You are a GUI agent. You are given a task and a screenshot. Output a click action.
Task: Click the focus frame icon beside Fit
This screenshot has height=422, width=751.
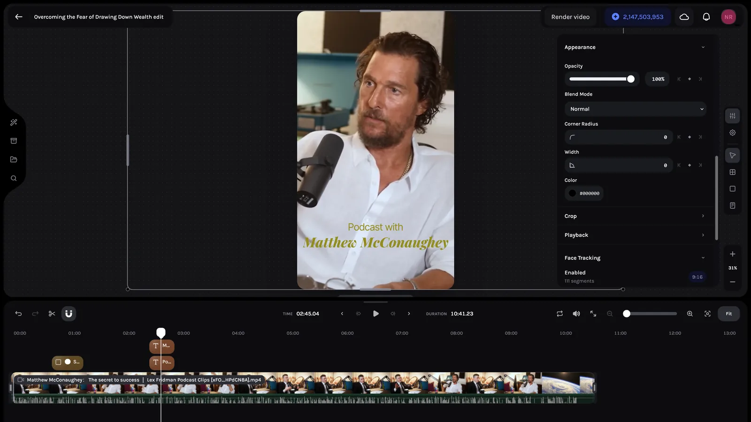[x=707, y=314]
